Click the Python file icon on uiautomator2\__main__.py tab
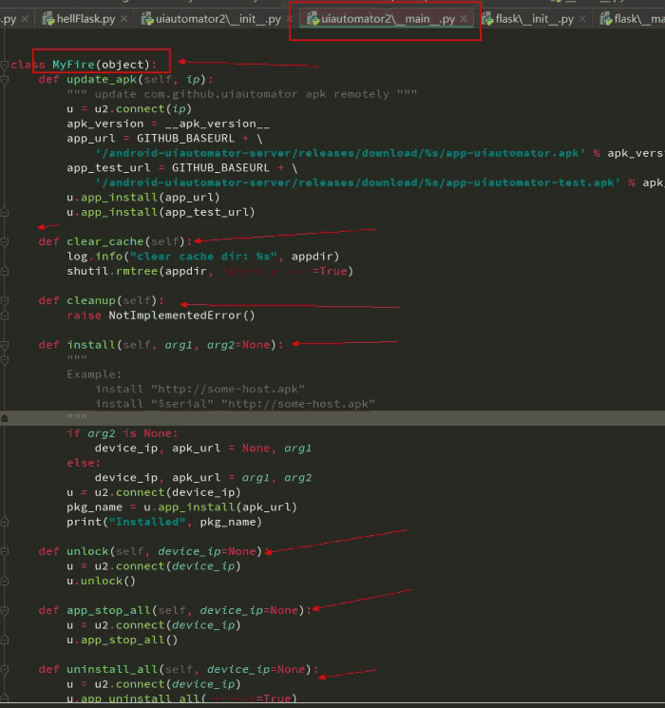Screen dimensions: 665x708 [313, 19]
